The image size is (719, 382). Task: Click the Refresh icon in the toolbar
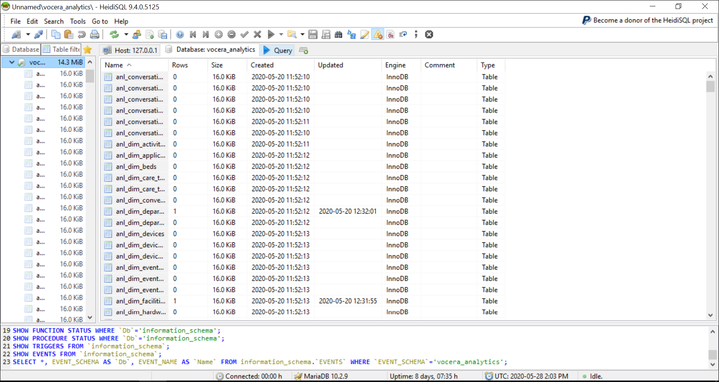[x=114, y=34]
